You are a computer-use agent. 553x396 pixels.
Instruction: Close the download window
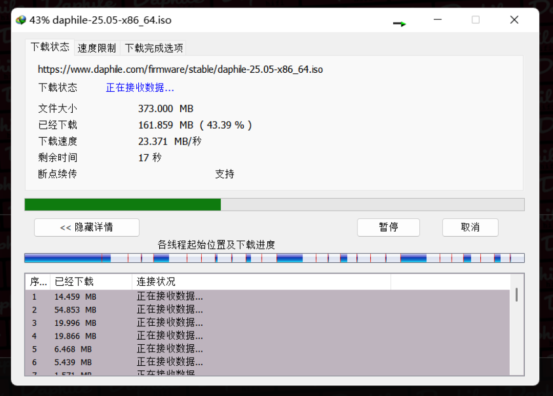point(514,20)
